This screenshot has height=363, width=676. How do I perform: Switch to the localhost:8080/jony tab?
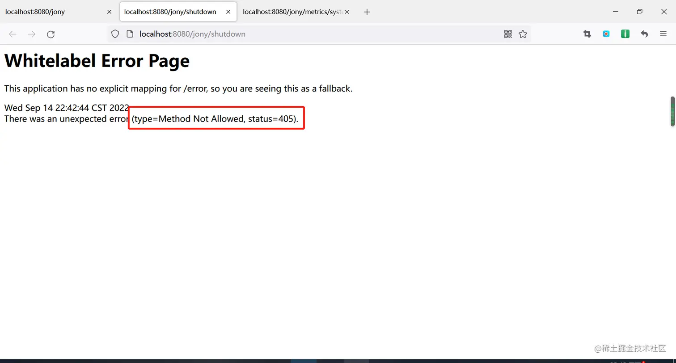pyautogui.click(x=58, y=12)
